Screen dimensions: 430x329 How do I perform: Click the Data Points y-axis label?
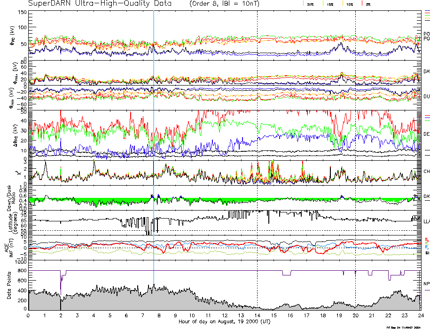[8, 287]
